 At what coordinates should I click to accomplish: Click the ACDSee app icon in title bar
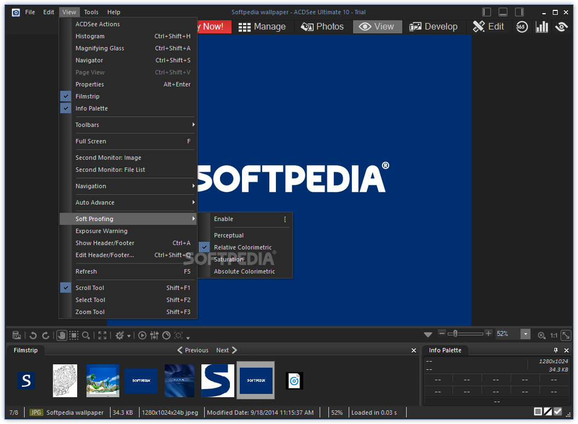click(16, 13)
